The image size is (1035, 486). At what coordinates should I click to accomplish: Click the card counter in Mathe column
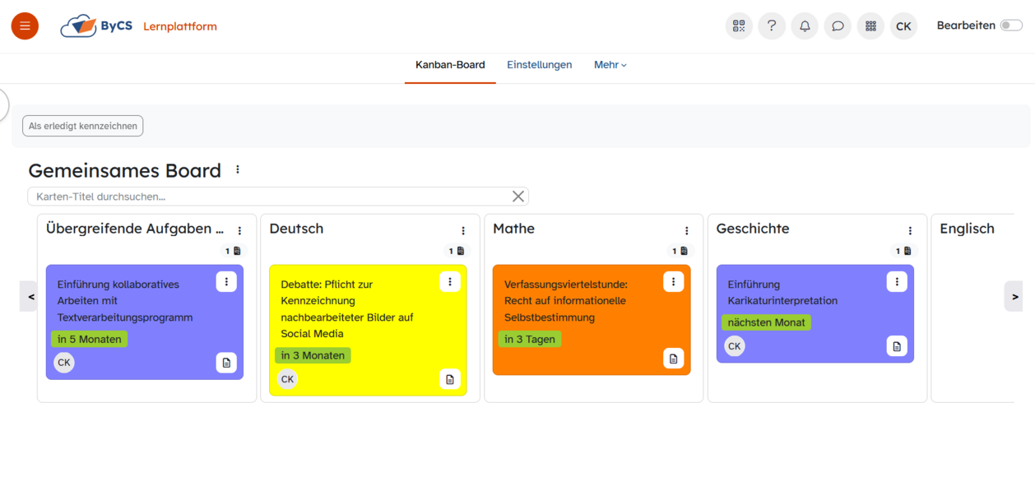click(x=680, y=251)
